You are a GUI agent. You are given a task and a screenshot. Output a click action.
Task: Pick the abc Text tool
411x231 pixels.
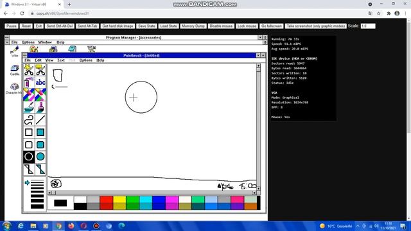(40, 82)
